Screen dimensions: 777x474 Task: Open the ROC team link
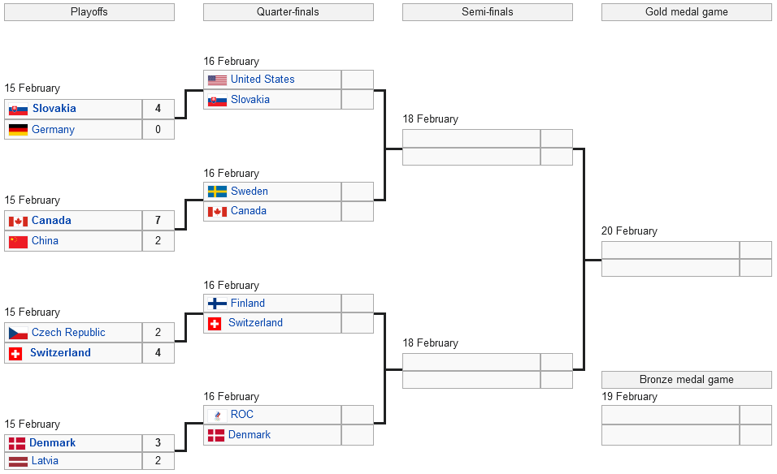(x=242, y=415)
